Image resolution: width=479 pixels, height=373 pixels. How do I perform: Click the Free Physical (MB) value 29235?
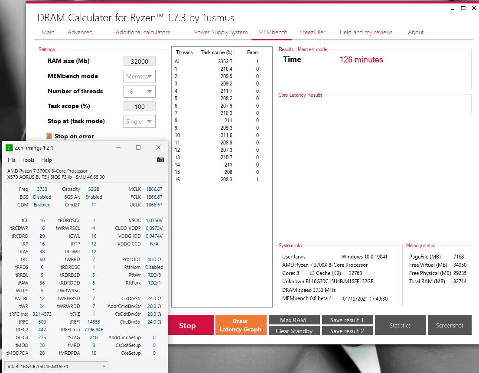coord(460,273)
